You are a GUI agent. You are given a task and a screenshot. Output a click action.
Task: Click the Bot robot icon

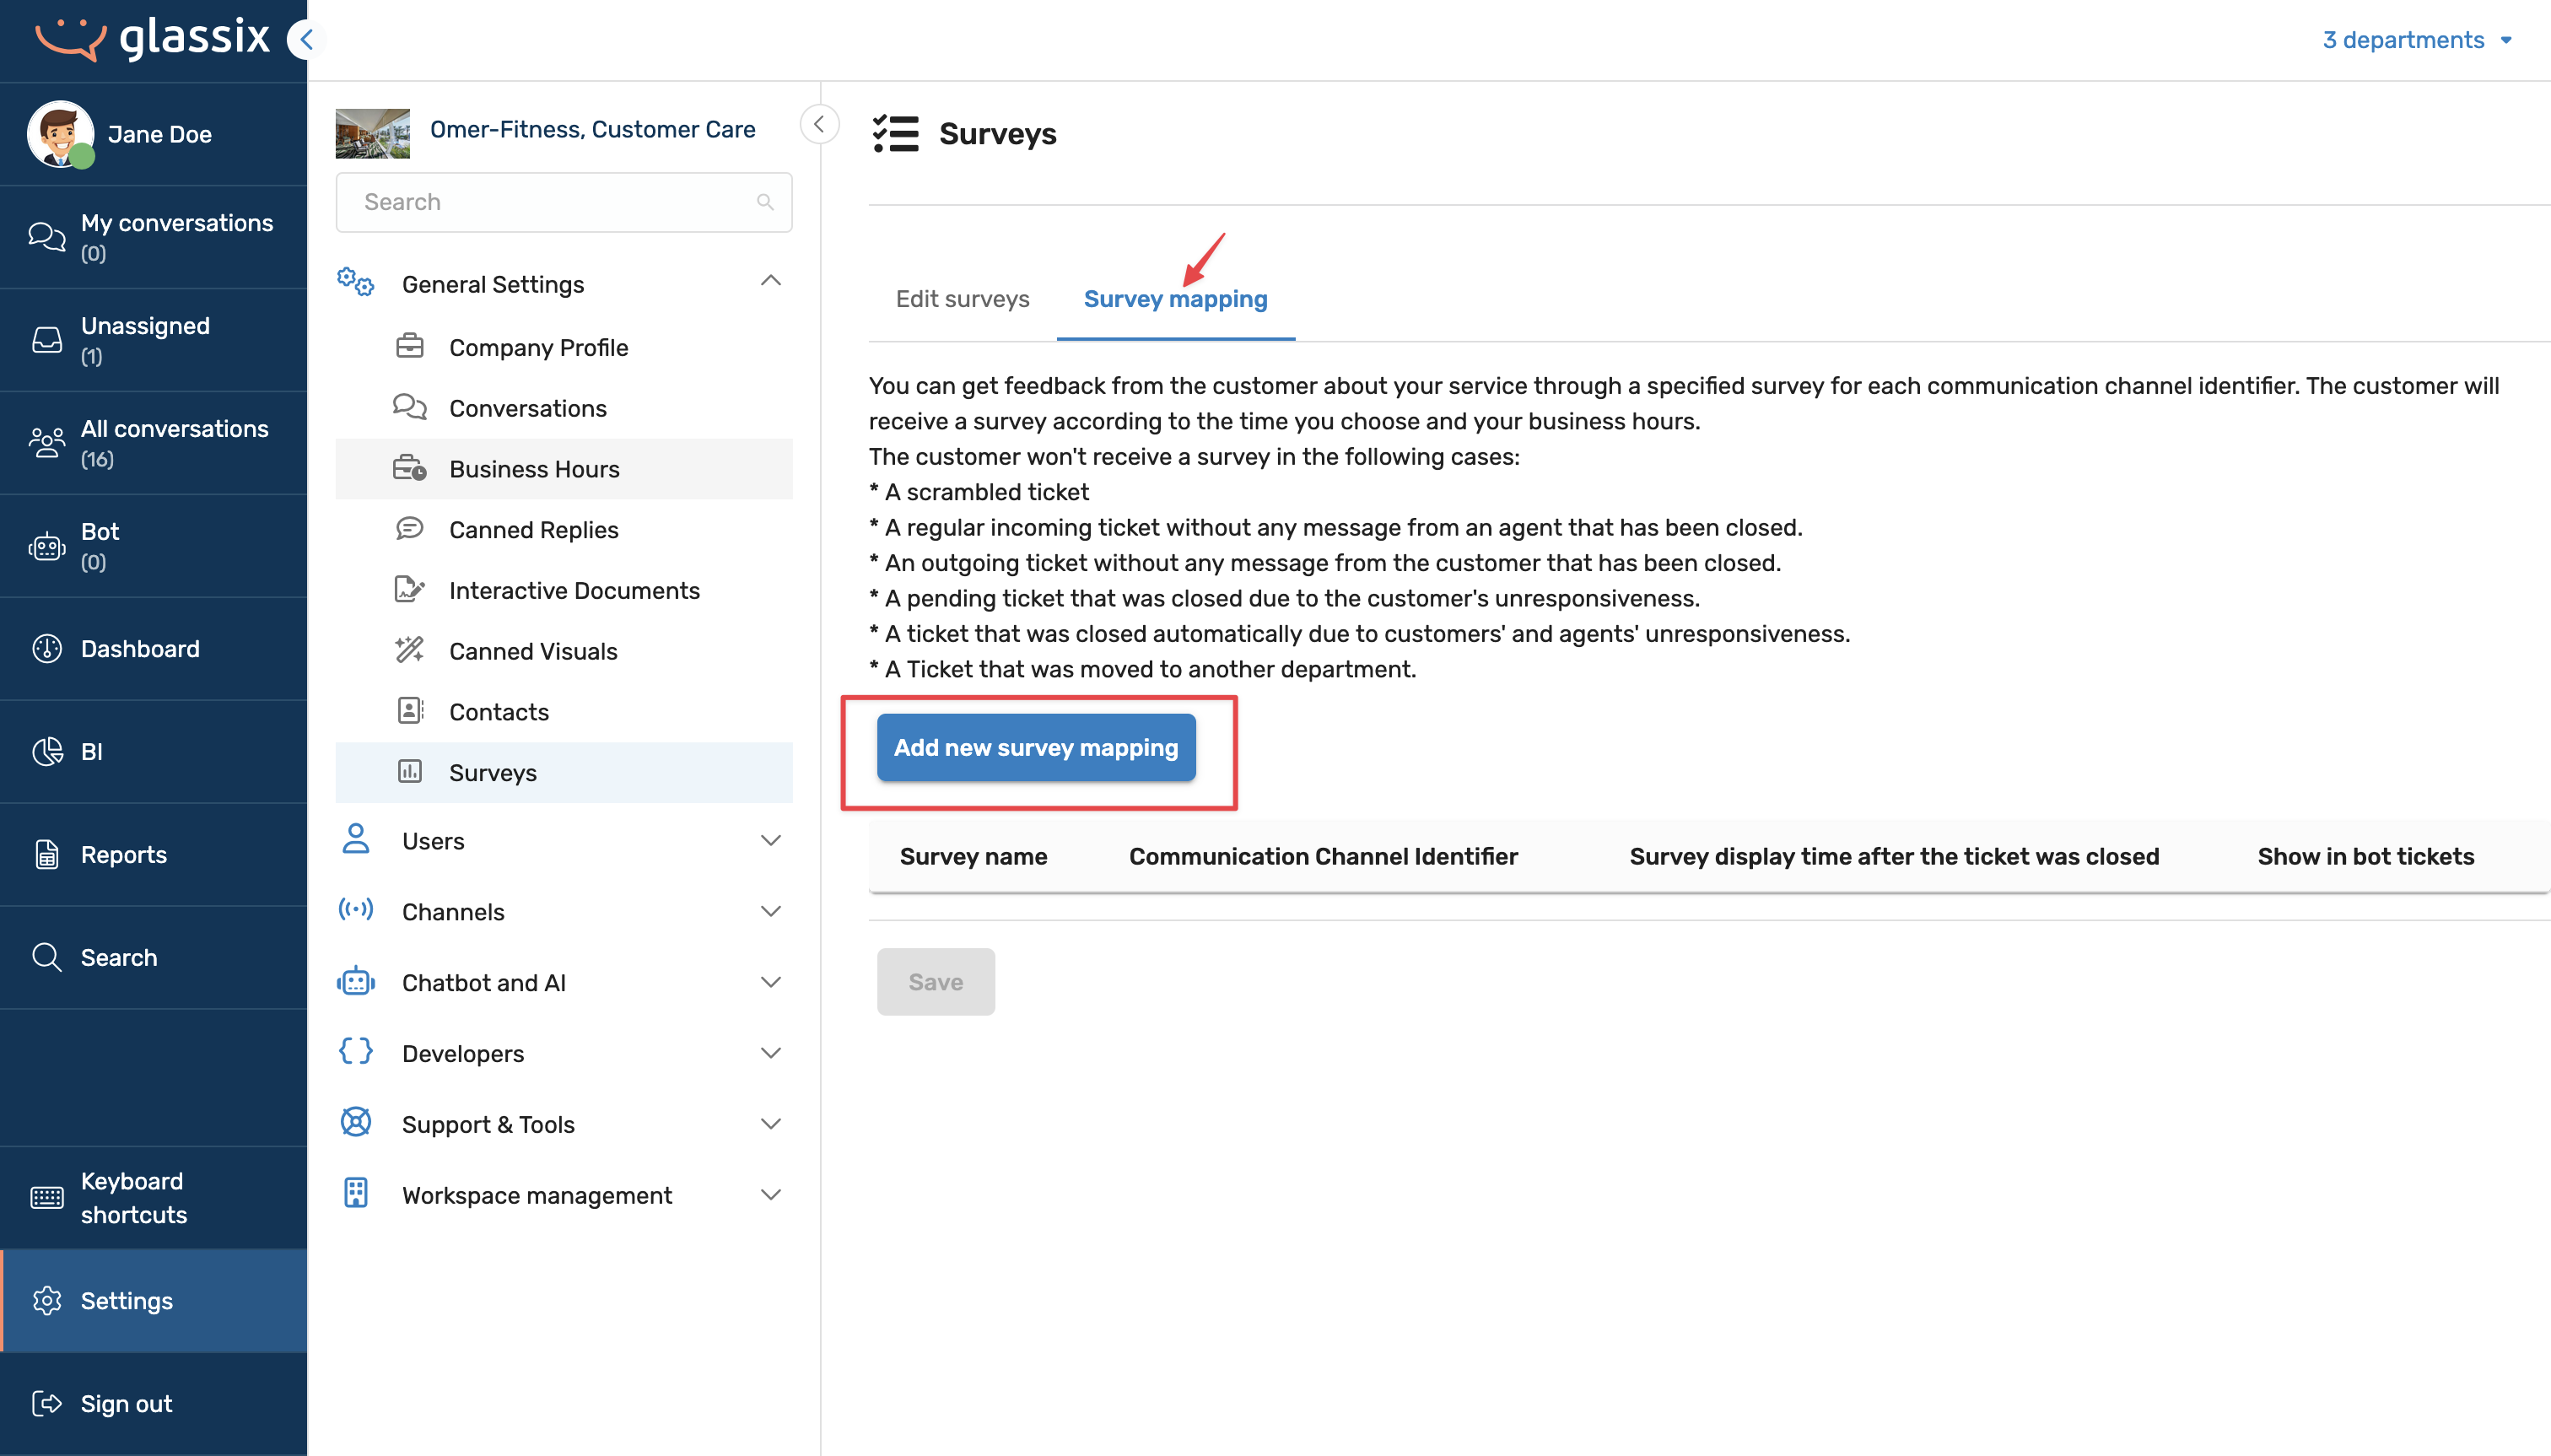47,546
